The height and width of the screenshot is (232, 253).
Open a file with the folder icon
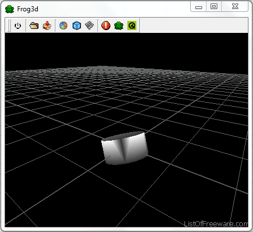34,26
